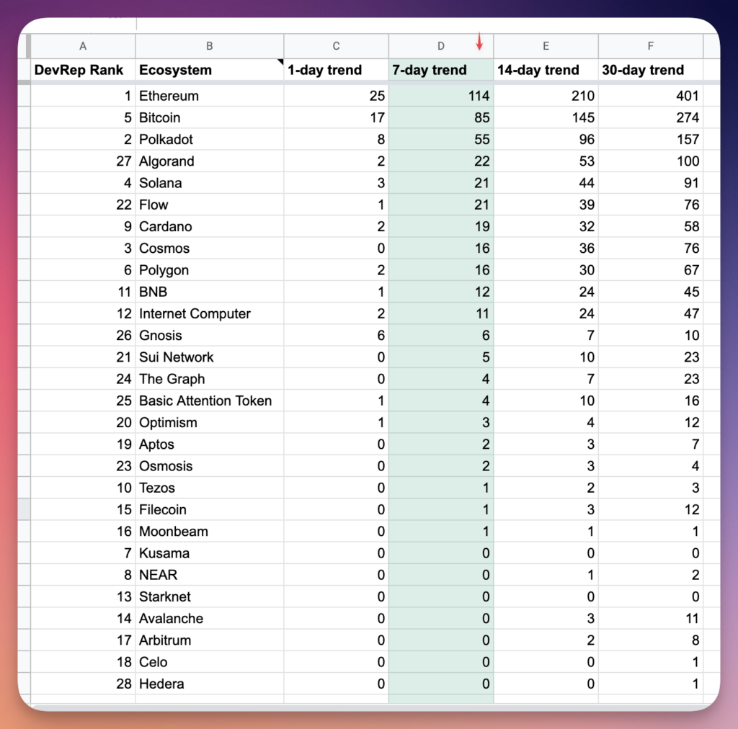Click the "Starknet" cell
This screenshot has height=729, width=738.
tap(210, 597)
